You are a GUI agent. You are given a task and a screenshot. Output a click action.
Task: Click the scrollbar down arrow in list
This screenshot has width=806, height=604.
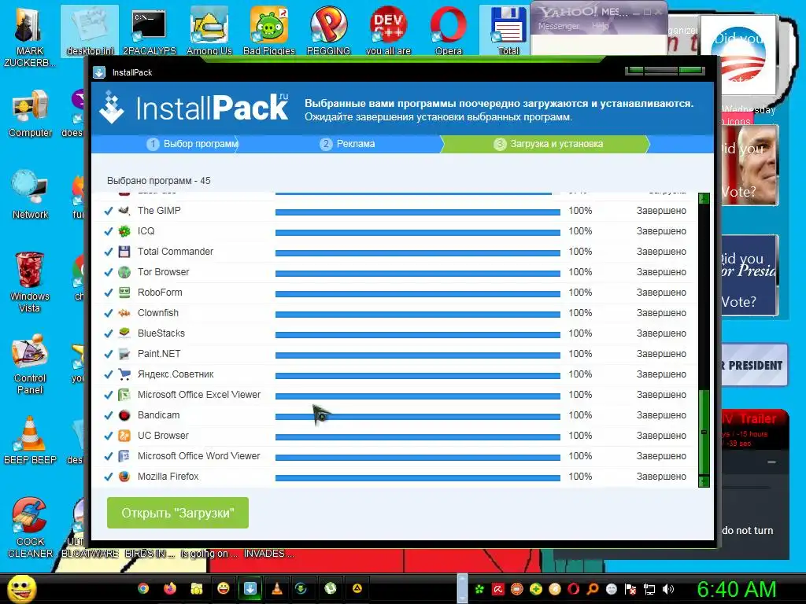coord(704,481)
